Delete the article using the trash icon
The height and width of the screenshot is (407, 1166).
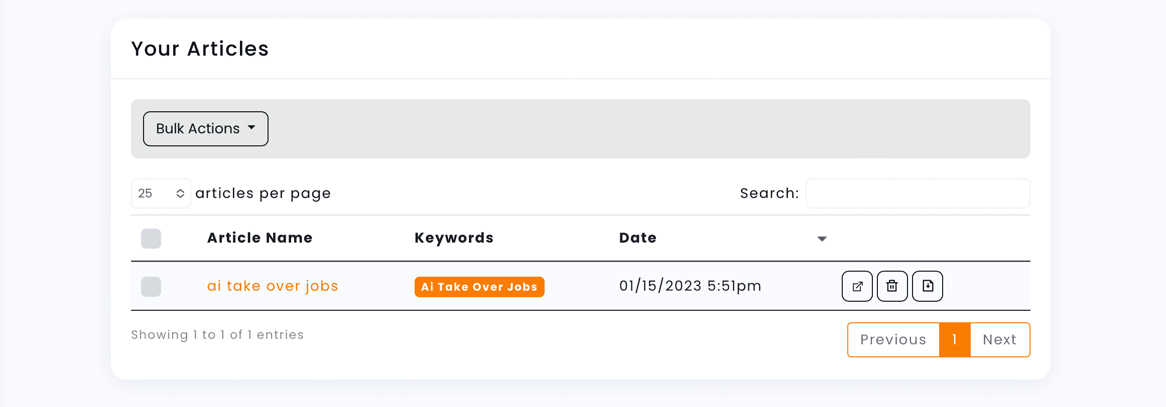[x=892, y=286]
